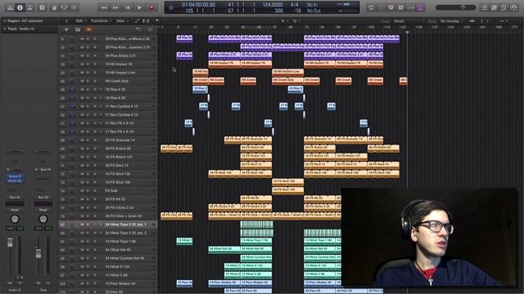Mute the FX Dub track
The image size is (524, 294).
click(82, 190)
